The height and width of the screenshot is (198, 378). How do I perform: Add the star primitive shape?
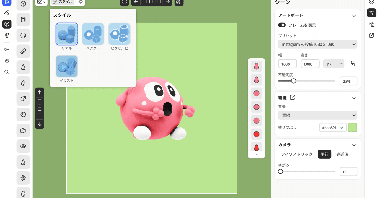[23, 178]
